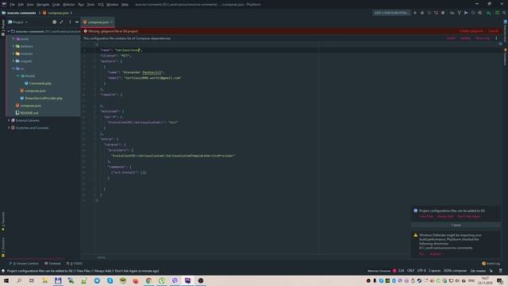508x286 pixels.
Task: Click the info icon on the Git notification
Action: click(416, 211)
